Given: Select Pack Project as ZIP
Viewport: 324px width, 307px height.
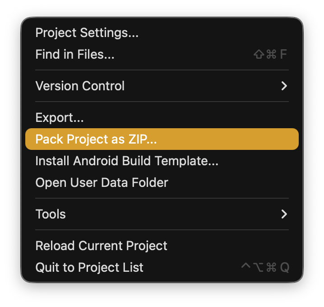Looking at the screenshot, I should (x=96, y=139).
